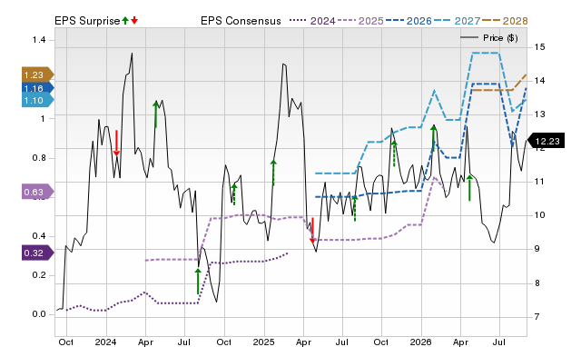Select the 1.10 light blue consensus value tag
Screen dimensions: 581x347
click(x=38, y=101)
